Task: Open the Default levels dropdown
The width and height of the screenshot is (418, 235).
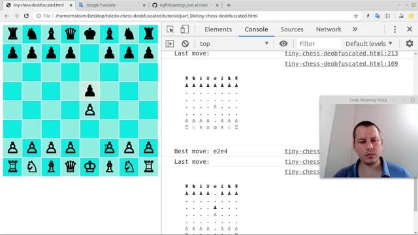Action: coord(369,44)
